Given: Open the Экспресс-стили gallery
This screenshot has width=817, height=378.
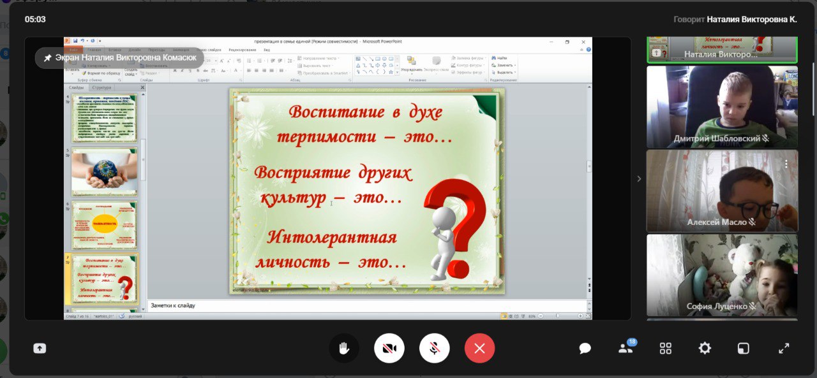Looking at the screenshot, I should [x=436, y=64].
